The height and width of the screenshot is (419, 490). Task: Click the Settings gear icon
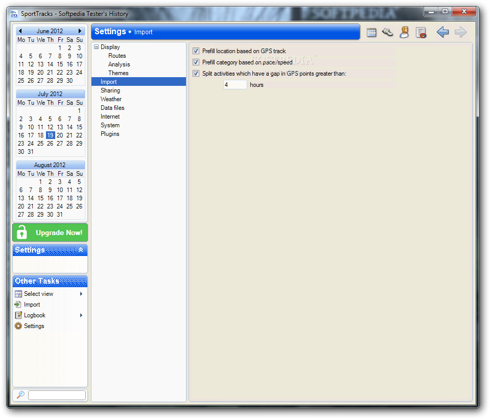[18, 326]
